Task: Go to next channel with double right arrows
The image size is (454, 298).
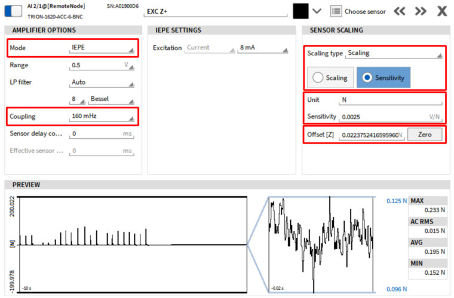Action: click(421, 11)
